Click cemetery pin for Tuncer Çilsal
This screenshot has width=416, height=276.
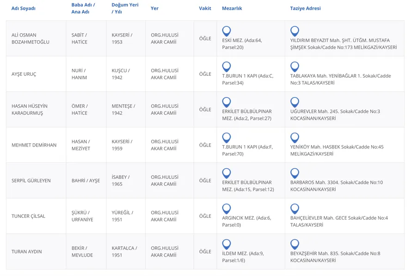pos(226,209)
